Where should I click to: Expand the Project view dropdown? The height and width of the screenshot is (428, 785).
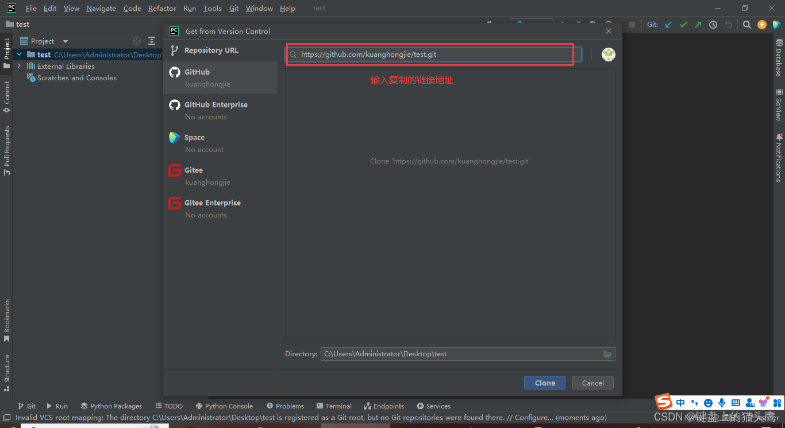tap(64, 41)
